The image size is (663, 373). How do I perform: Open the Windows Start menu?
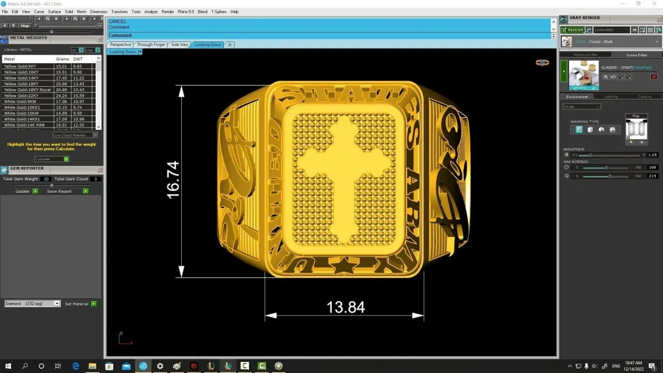8,366
